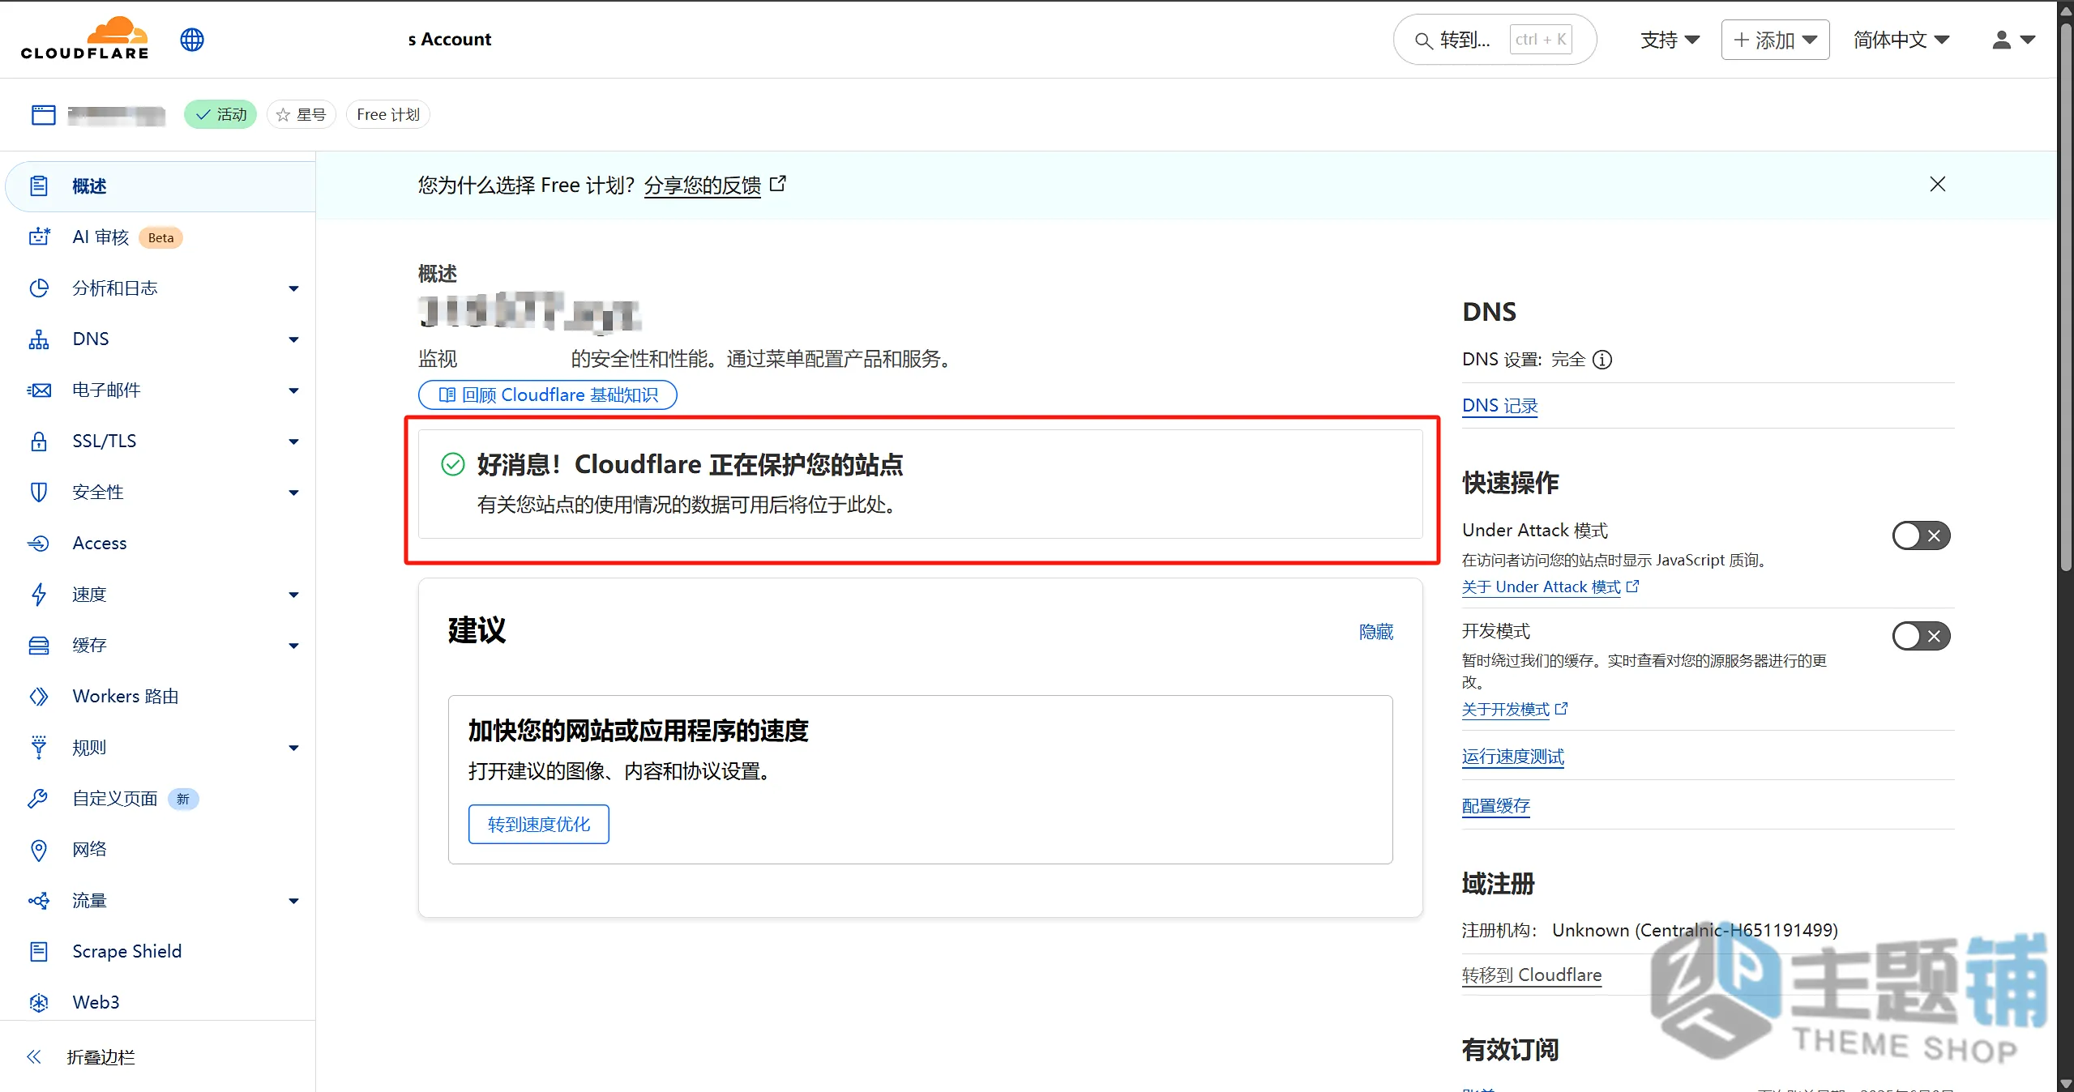Click 转移到 Cloudflare link
The image size is (2074, 1092).
[x=1532, y=975]
